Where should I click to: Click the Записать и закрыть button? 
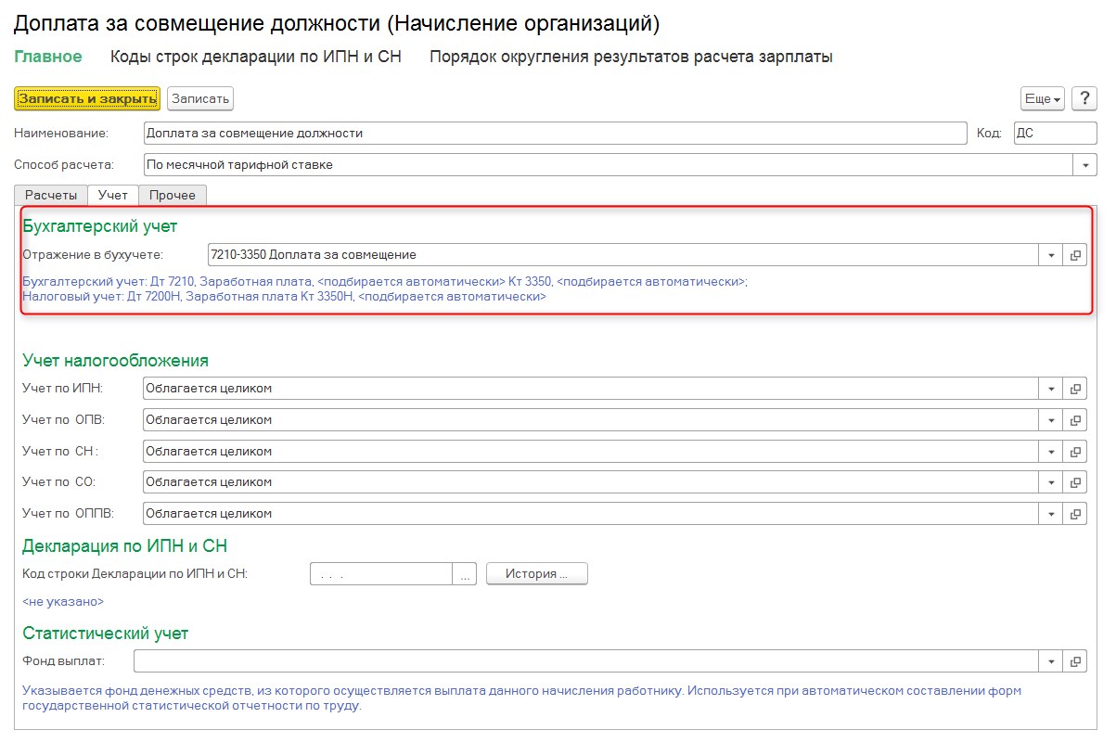click(x=87, y=98)
